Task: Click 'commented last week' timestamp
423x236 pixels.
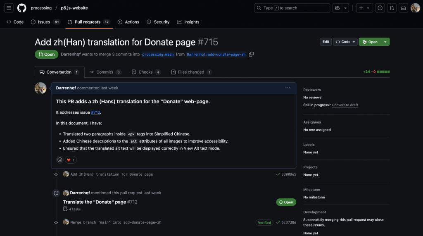Action: [97, 88]
